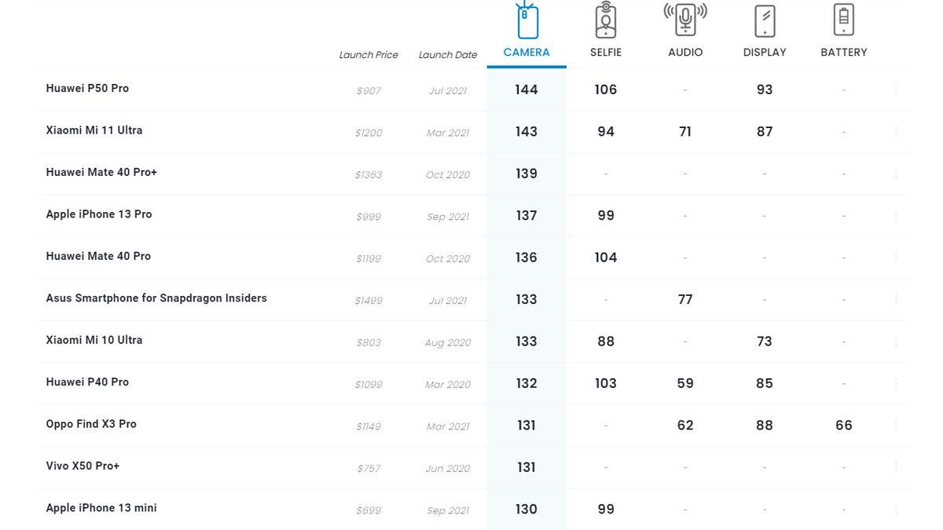Open the Huawei Mate 40 Pro+ device link

(x=101, y=173)
